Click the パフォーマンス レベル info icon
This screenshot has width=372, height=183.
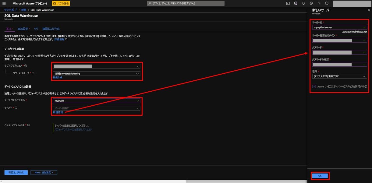point(28,125)
